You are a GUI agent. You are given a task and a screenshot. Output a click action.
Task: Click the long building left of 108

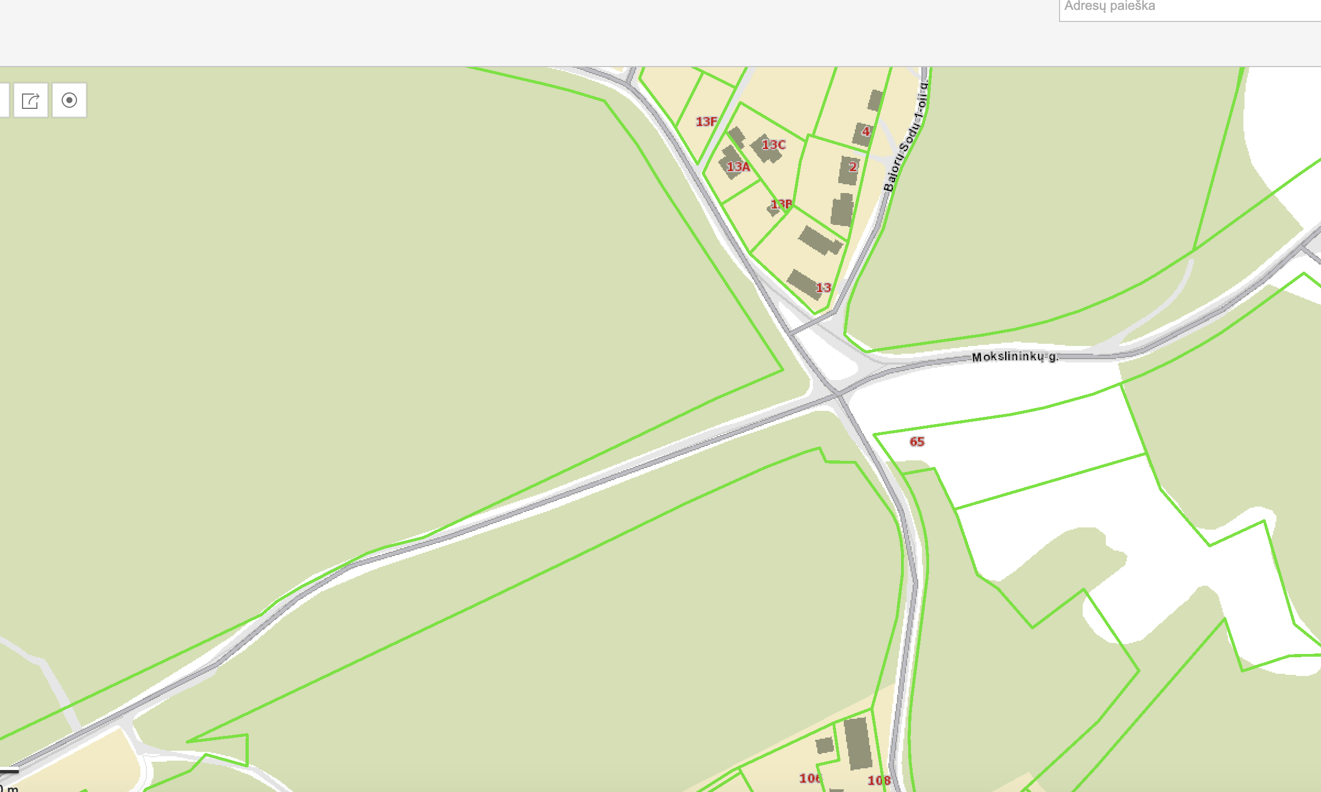click(858, 744)
